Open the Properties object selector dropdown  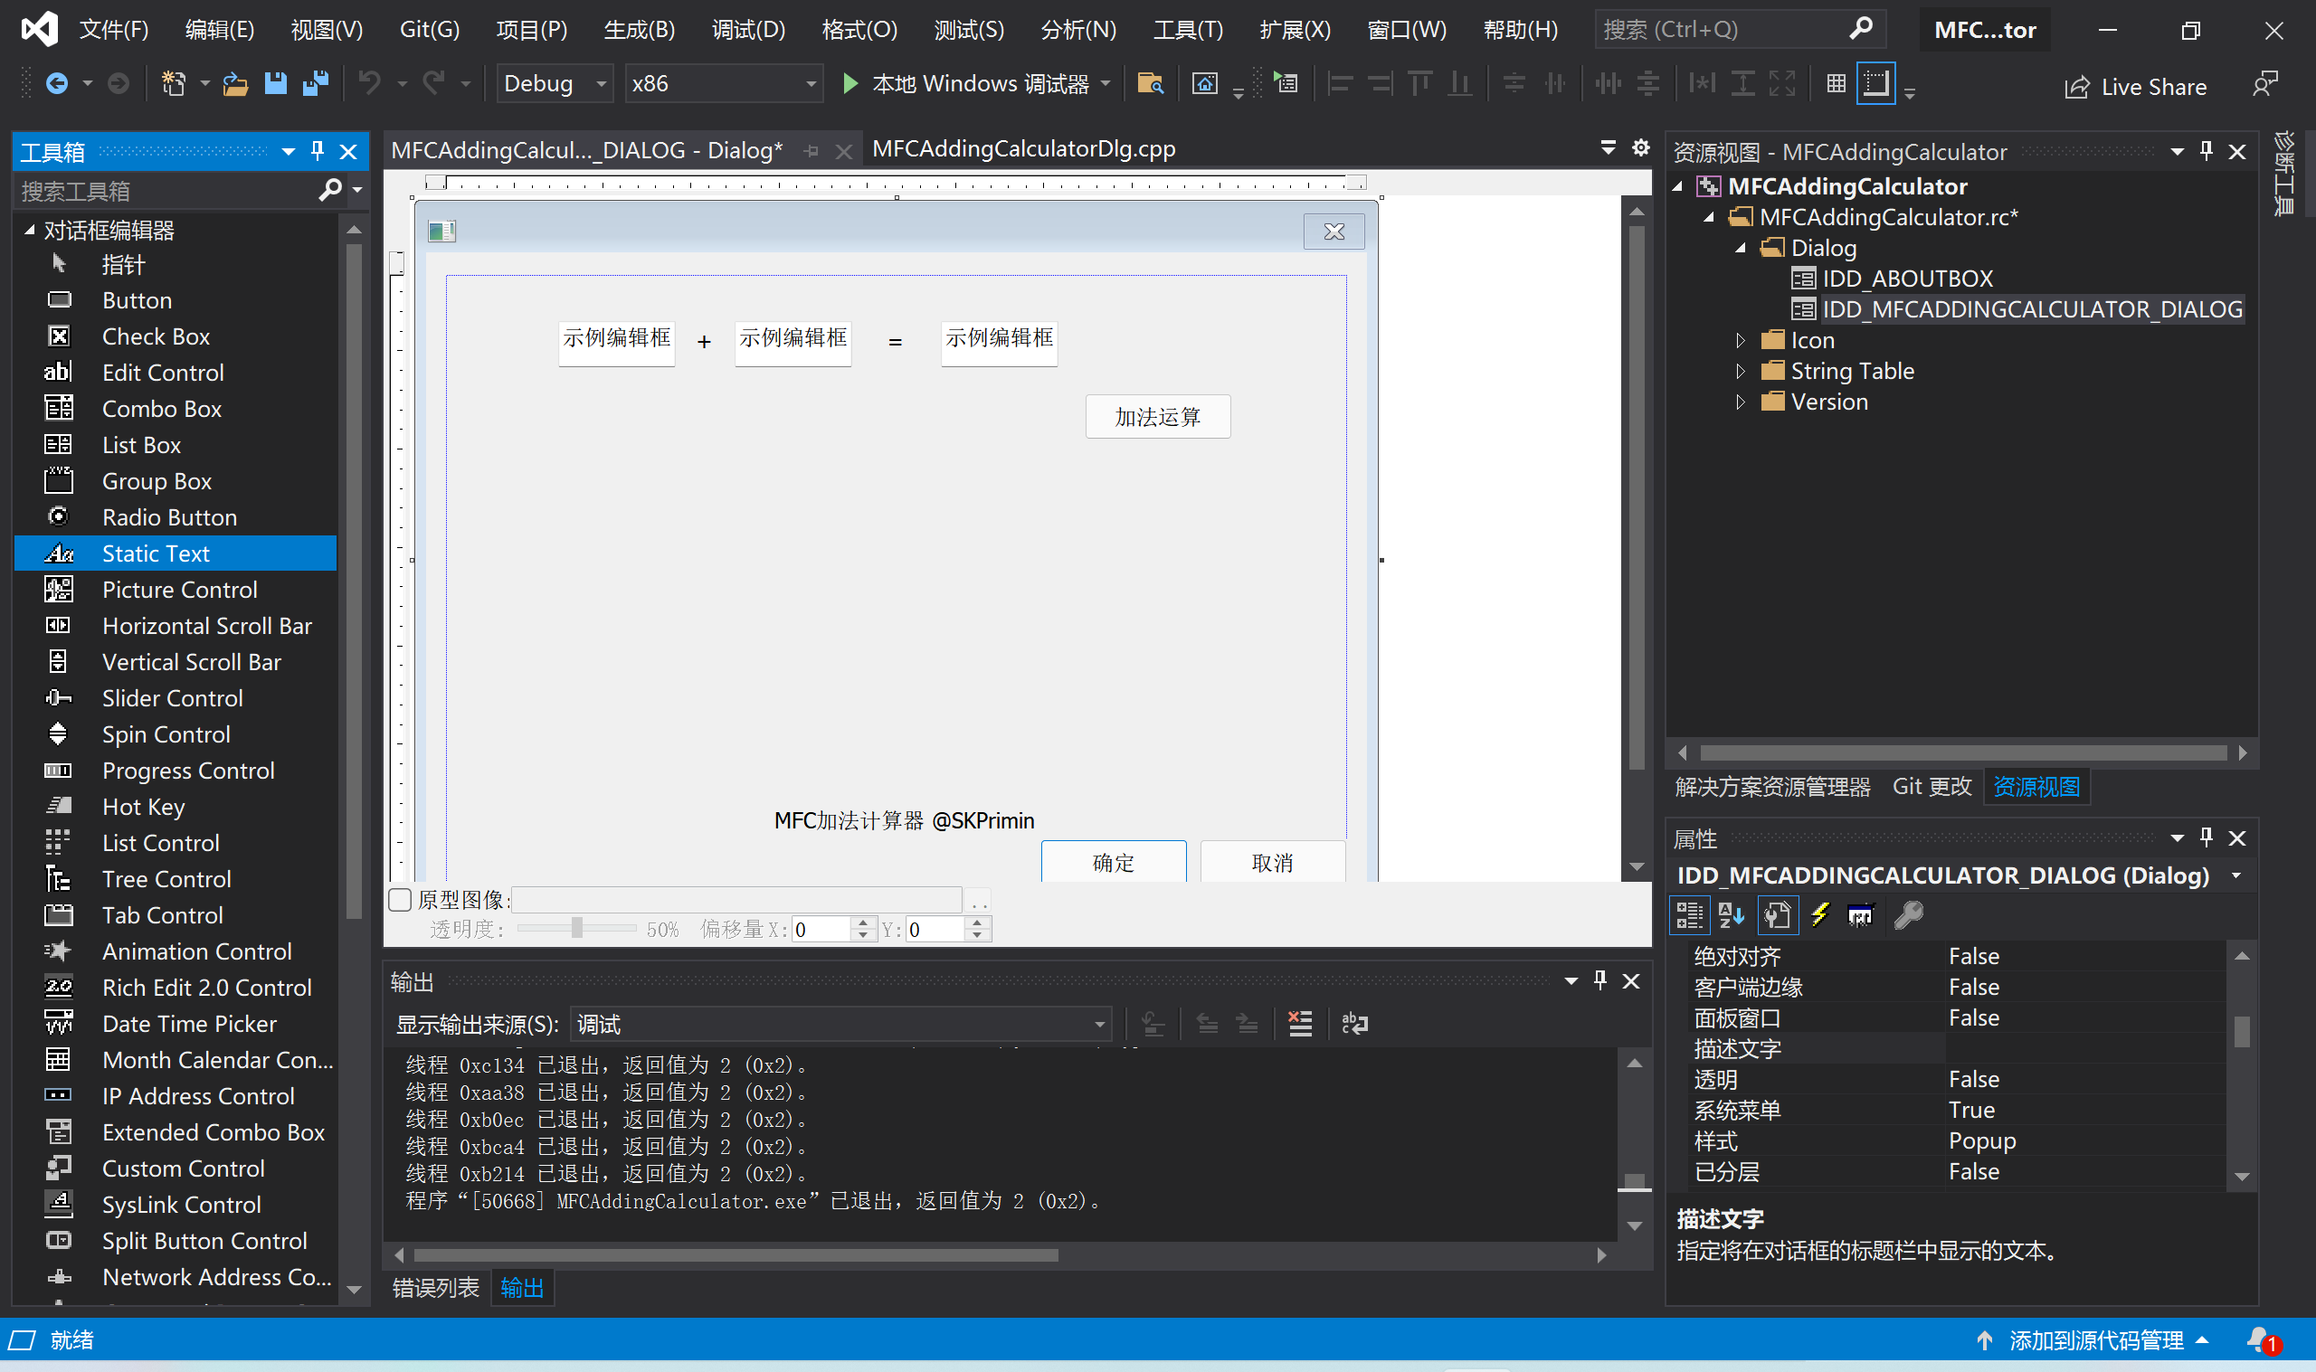(2236, 875)
